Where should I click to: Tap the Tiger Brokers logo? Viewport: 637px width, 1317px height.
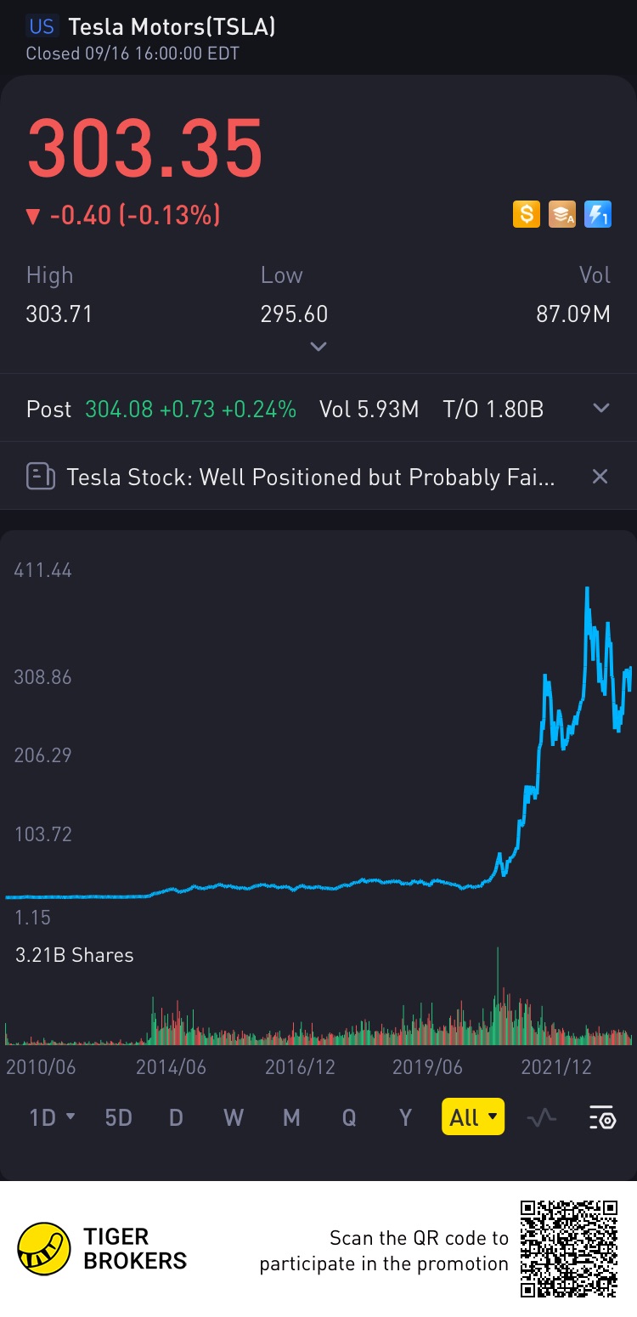tap(44, 1249)
